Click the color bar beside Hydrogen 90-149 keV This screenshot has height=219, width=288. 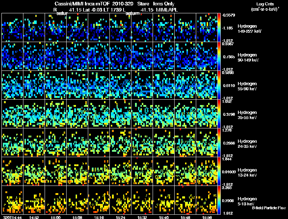point(219,56)
